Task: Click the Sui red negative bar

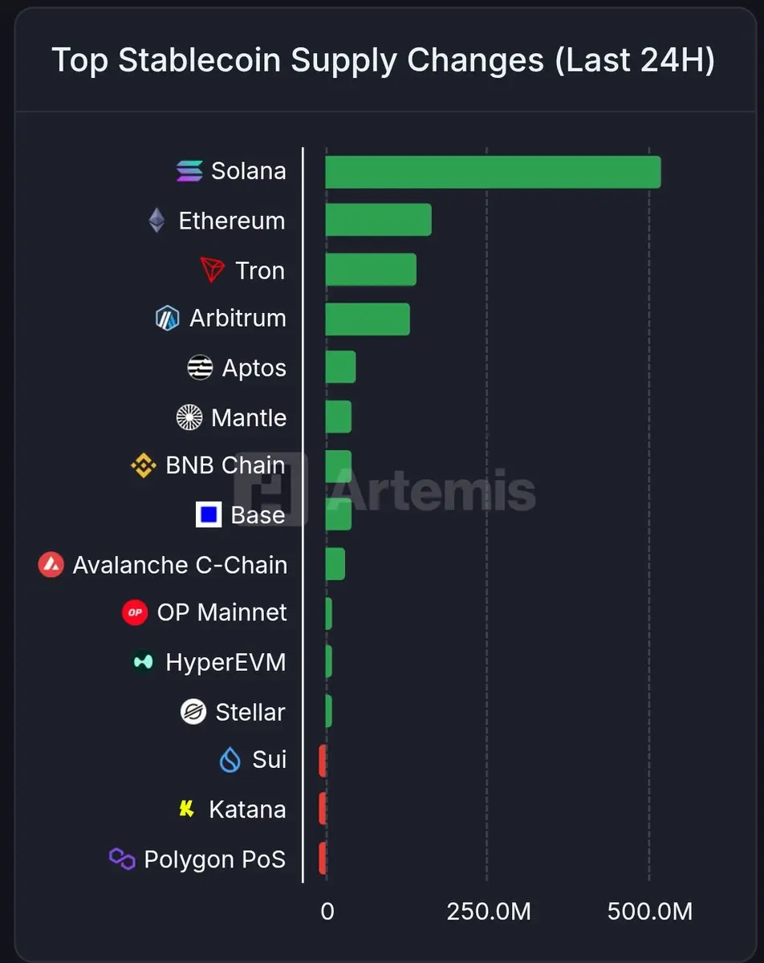Action: (x=323, y=761)
